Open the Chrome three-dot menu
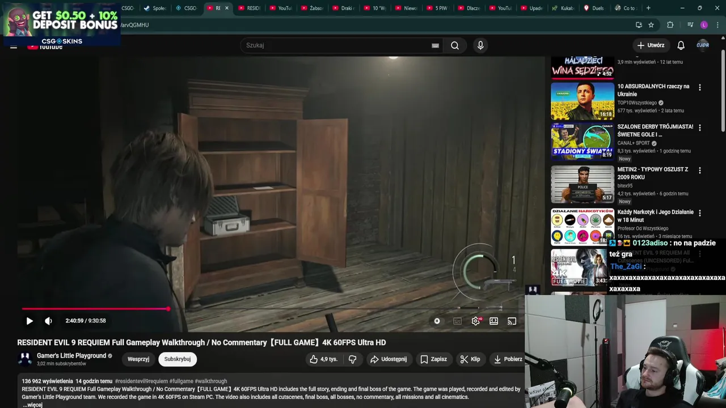Screen dimensions: 726x408 [718, 25]
